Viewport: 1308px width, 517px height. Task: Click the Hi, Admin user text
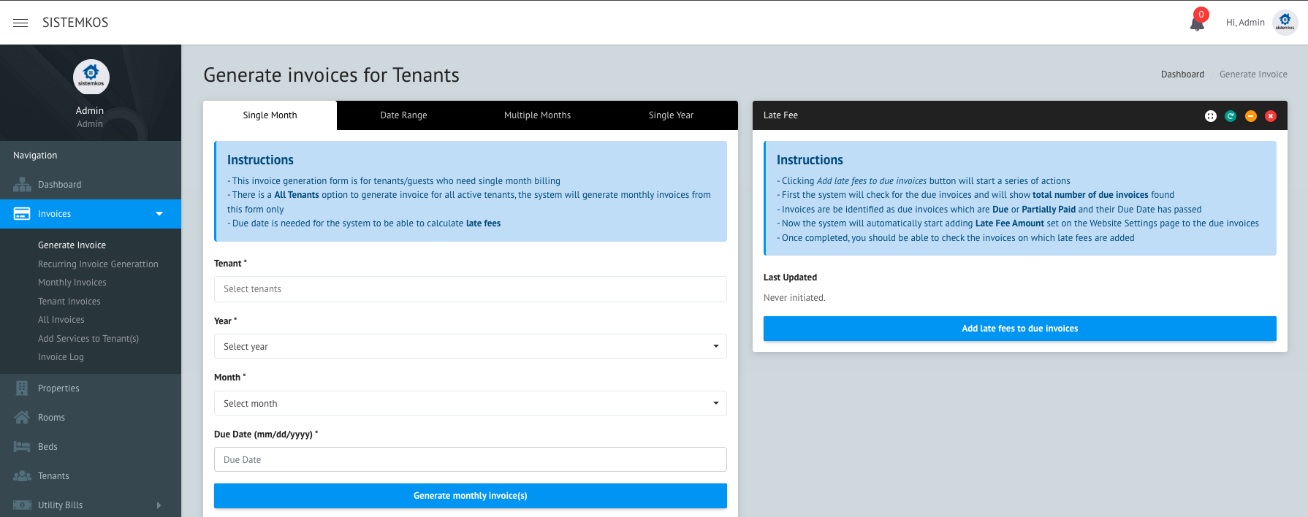coord(1245,23)
